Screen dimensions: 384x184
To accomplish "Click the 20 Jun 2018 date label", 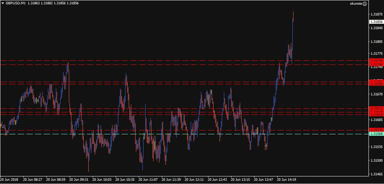I will click(x=9, y=179).
